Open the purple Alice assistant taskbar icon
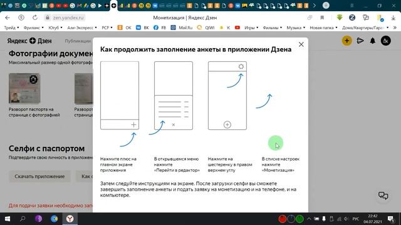Image resolution: width=401 pixels, height=225 pixels. pyautogui.click(x=39, y=219)
